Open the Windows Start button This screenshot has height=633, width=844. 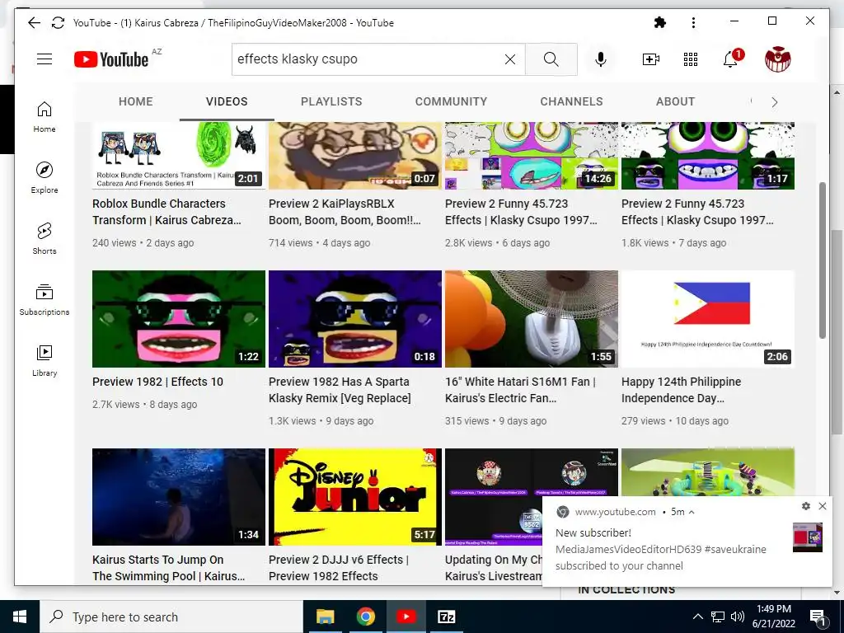[20, 617]
